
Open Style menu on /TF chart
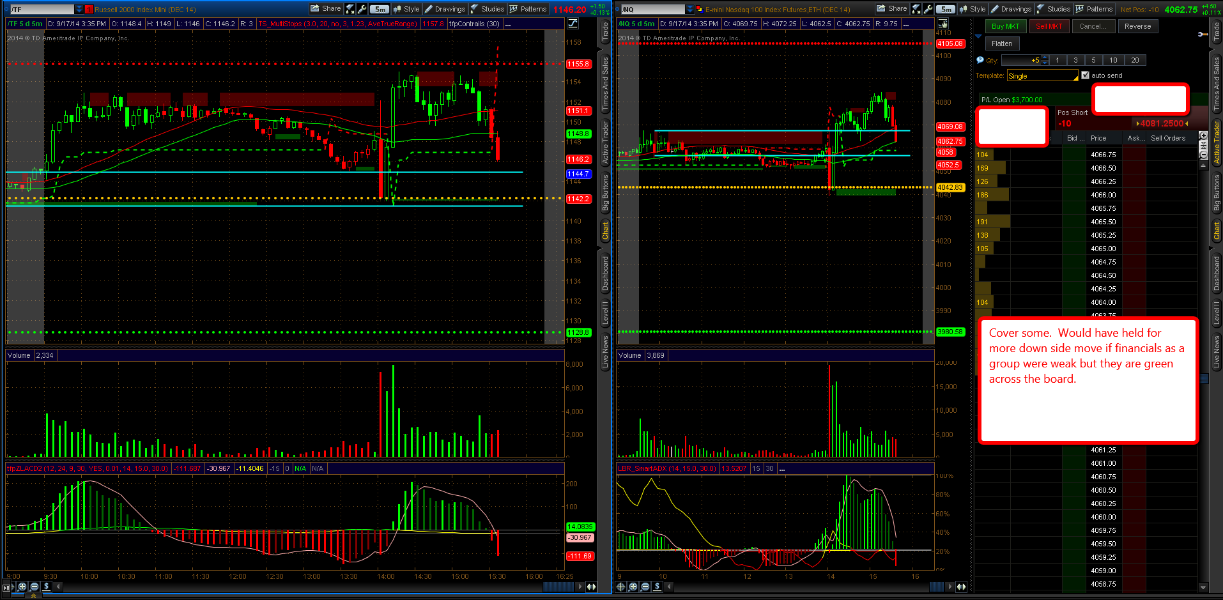pos(406,9)
